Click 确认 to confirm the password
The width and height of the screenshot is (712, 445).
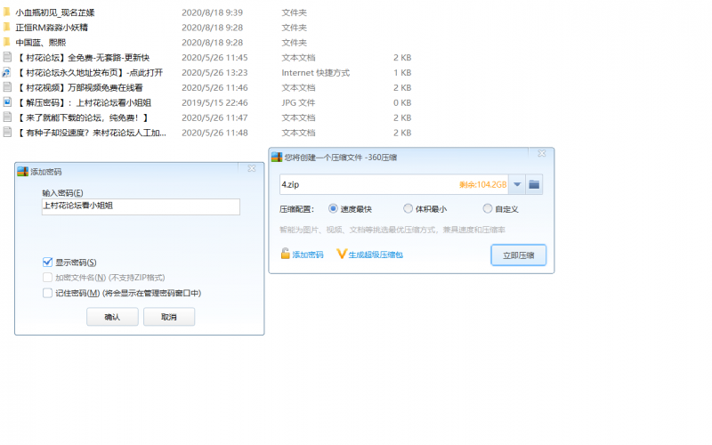tap(112, 317)
